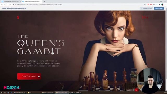Open the browser profile avatar

[x=162, y=5]
